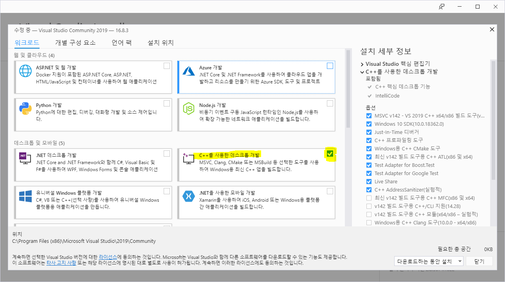Viewport: 505px width, 282px height.
Task: Open the 다운로드하는 동안 설치 dropdown
Action: [429, 261]
